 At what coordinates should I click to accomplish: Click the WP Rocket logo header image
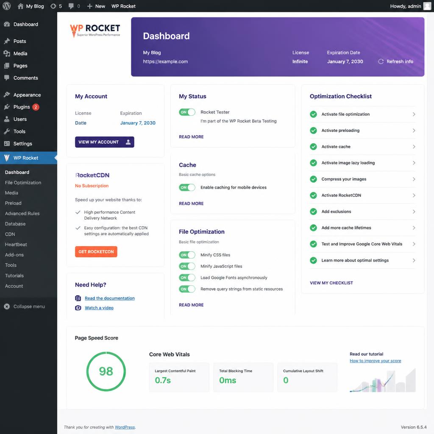[95, 31]
